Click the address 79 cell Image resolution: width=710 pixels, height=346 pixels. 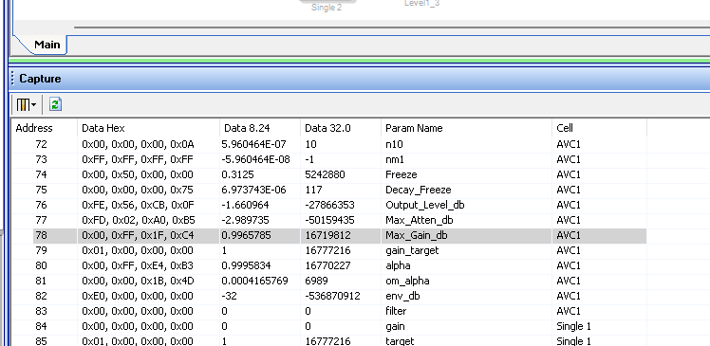pos(41,250)
